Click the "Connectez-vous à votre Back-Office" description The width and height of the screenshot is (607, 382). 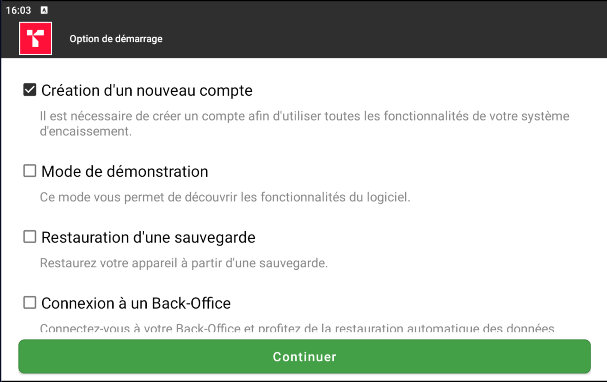tap(298, 328)
